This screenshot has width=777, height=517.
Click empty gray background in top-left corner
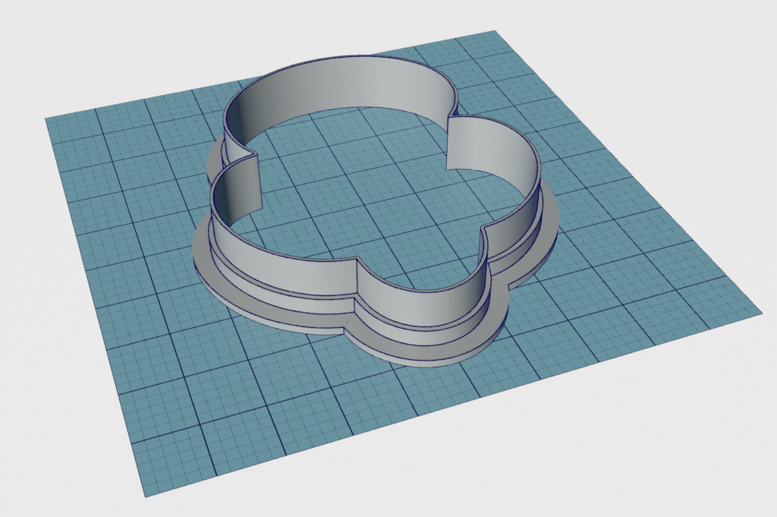(x=30, y=30)
